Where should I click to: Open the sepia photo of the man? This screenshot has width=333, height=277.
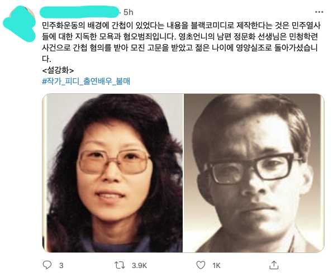pyautogui.click(x=254, y=173)
